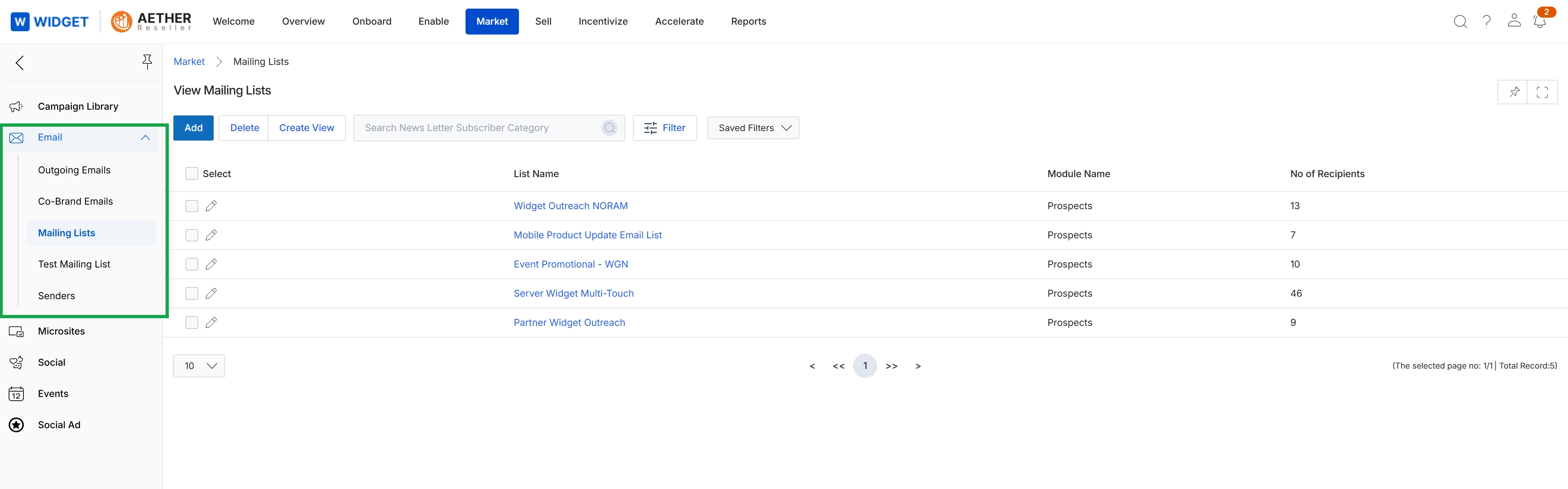This screenshot has width=1568, height=489.
Task: Check the Partner Widget Outreach checkbox
Action: 192,323
